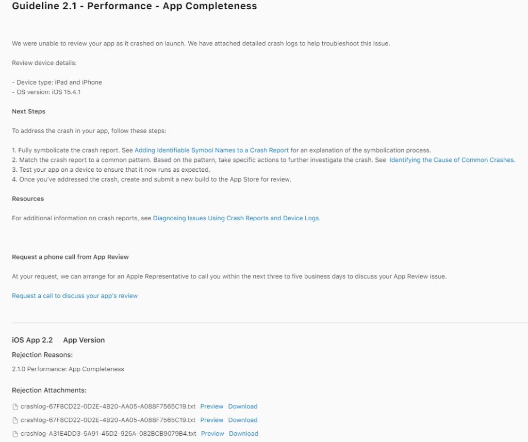Download the second crashlog-67F8CD22 attachment
The width and height of the screenshot is (528, 442).
(242, 420)
